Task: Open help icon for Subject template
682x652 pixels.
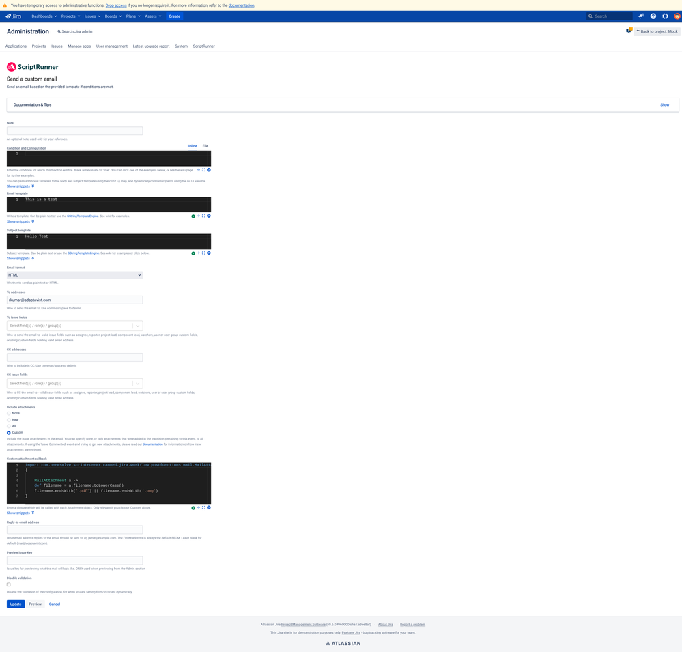Action: pyautogui.click(x=209, y=253)
